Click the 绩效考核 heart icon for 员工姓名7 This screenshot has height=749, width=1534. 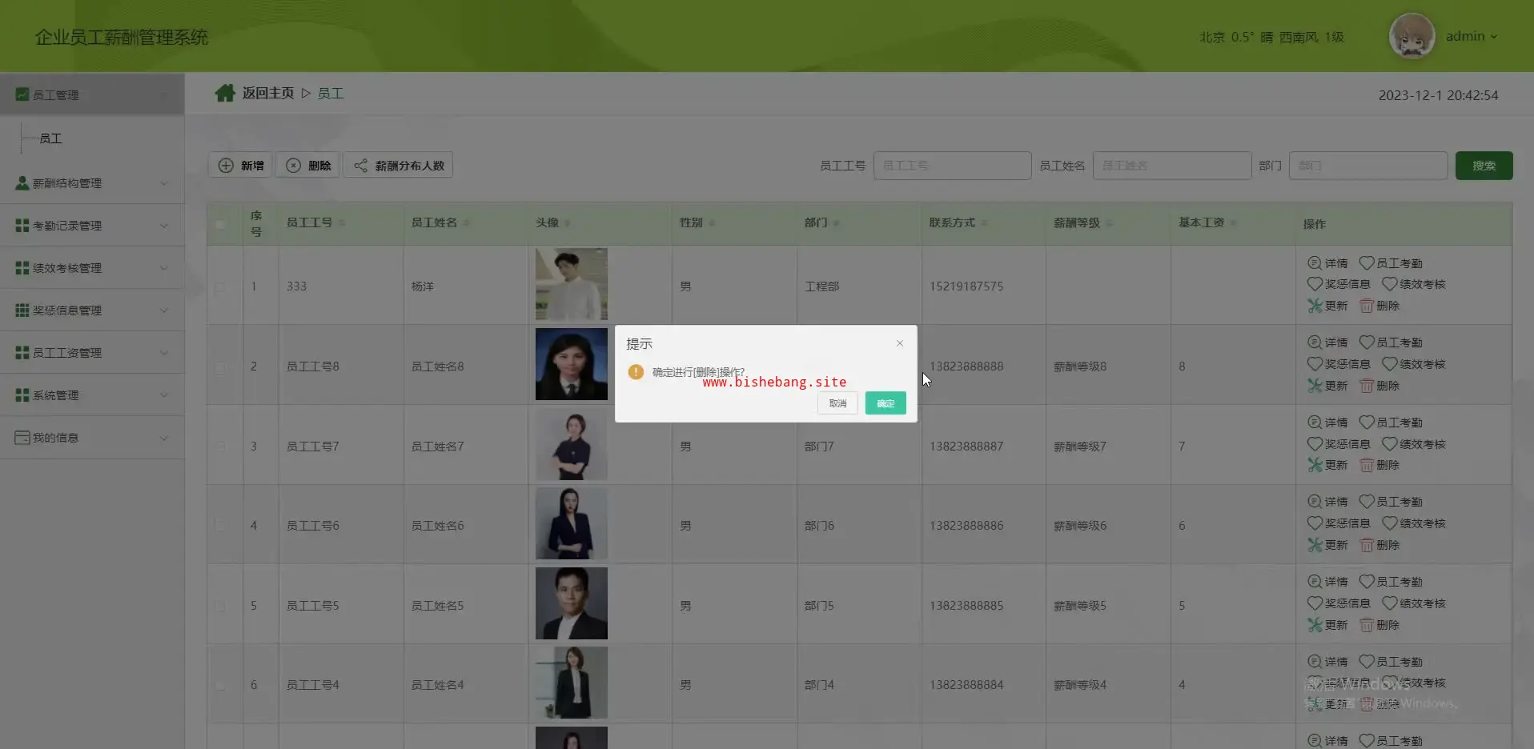pos(1390,443)
